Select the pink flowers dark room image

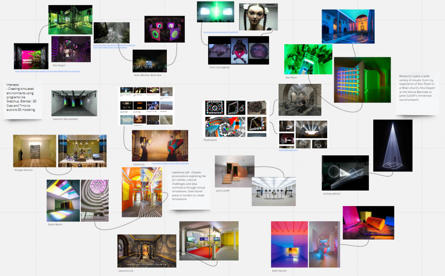pos(31,56)
